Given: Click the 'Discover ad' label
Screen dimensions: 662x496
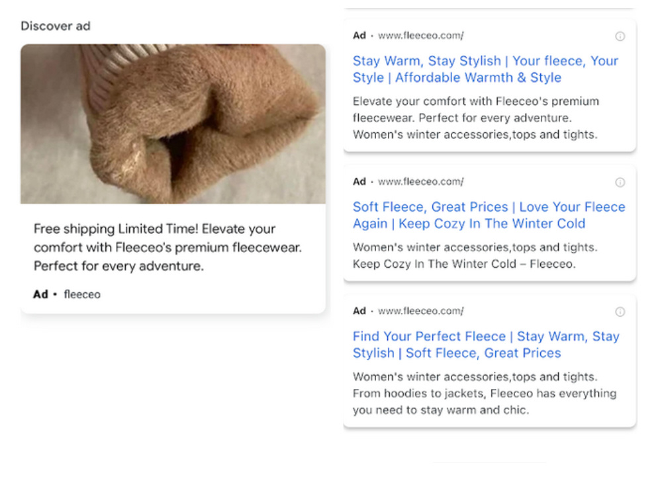Looking at the screenshot, I should tap(56, 26).
